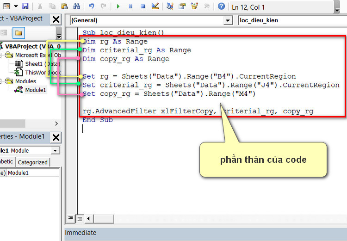Click the Cut scissors icon
This screenshot has width=347, height=241.
(x=40, y=6)
